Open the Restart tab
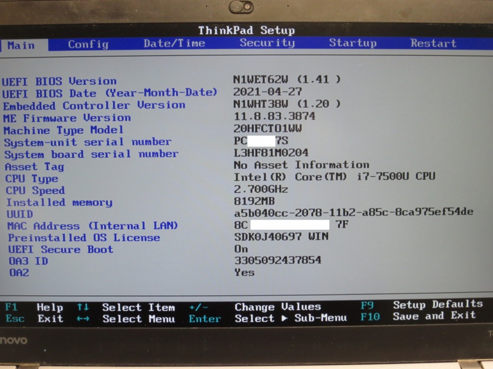 click(433, 43)
